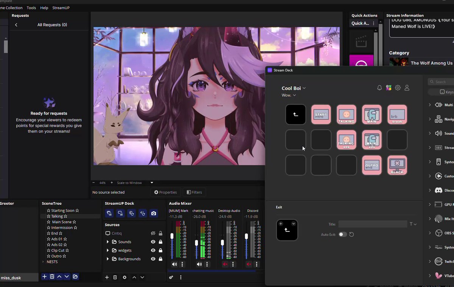The height and width of the screenshot is (287, 454).
Task: Click the reset icon beside Auto Exit
Action: 351,235
